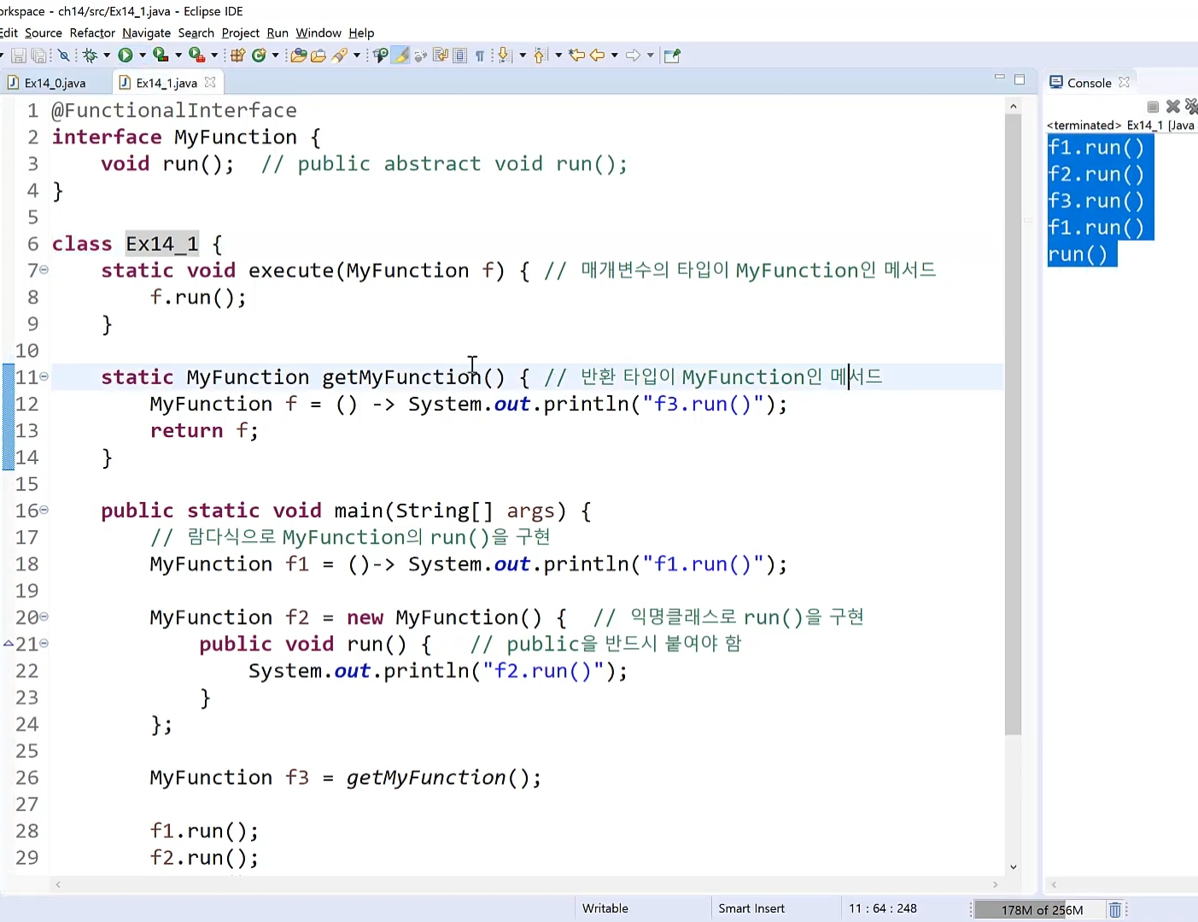
Task: Collapse anonymous class fold on line 20
Action: point(44,616)
